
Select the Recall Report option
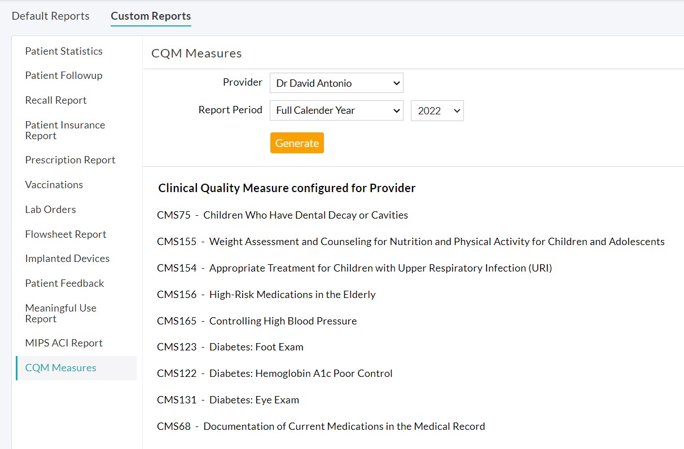pyautogui.click(x=56, y=100)
